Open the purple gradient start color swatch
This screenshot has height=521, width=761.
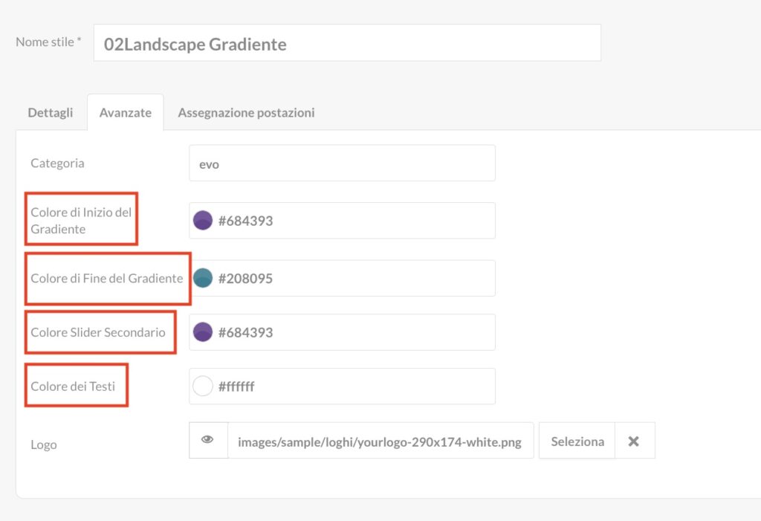203,221
